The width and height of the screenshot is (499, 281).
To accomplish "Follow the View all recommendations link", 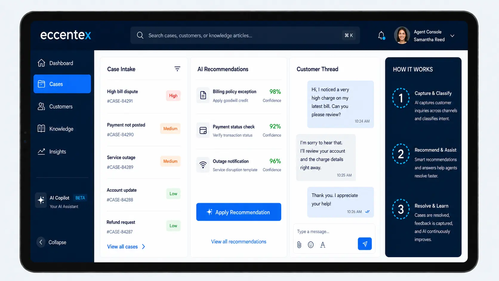I will pos(239,242).
